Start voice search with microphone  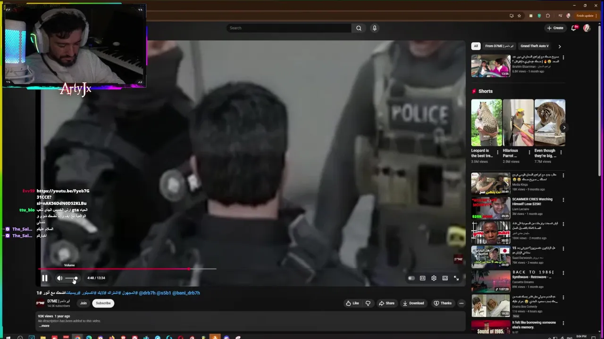[x=375, y=28]
